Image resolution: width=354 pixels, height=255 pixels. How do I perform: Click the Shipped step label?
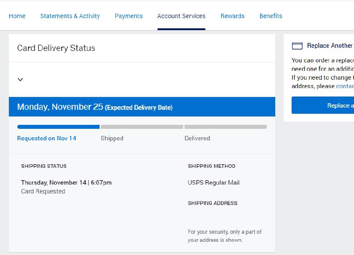[x=112, y=138]
